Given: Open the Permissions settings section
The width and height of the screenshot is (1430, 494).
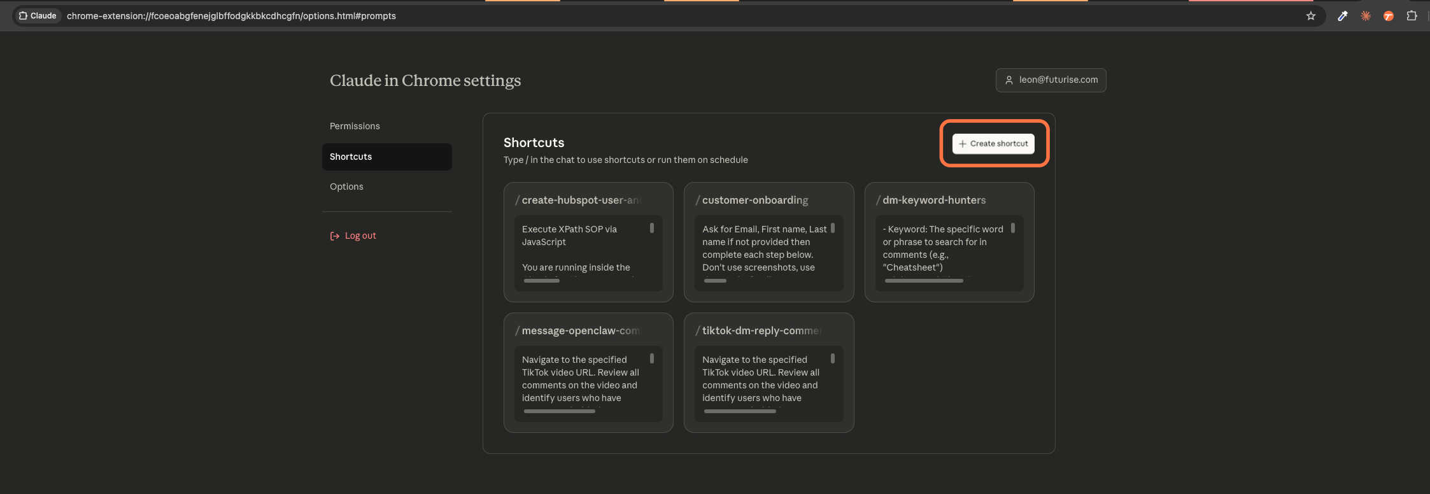Looking at the screenshot, I should coord(355,126).
